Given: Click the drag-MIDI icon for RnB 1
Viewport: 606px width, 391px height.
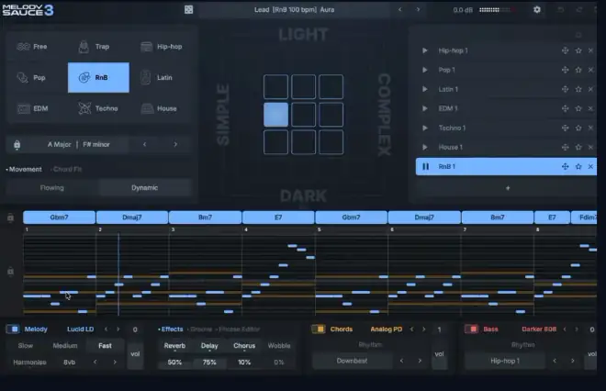Looking at the screenshot, I should point(565,166).
